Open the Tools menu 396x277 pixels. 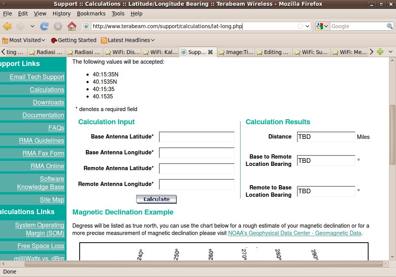tap(118, 14)
